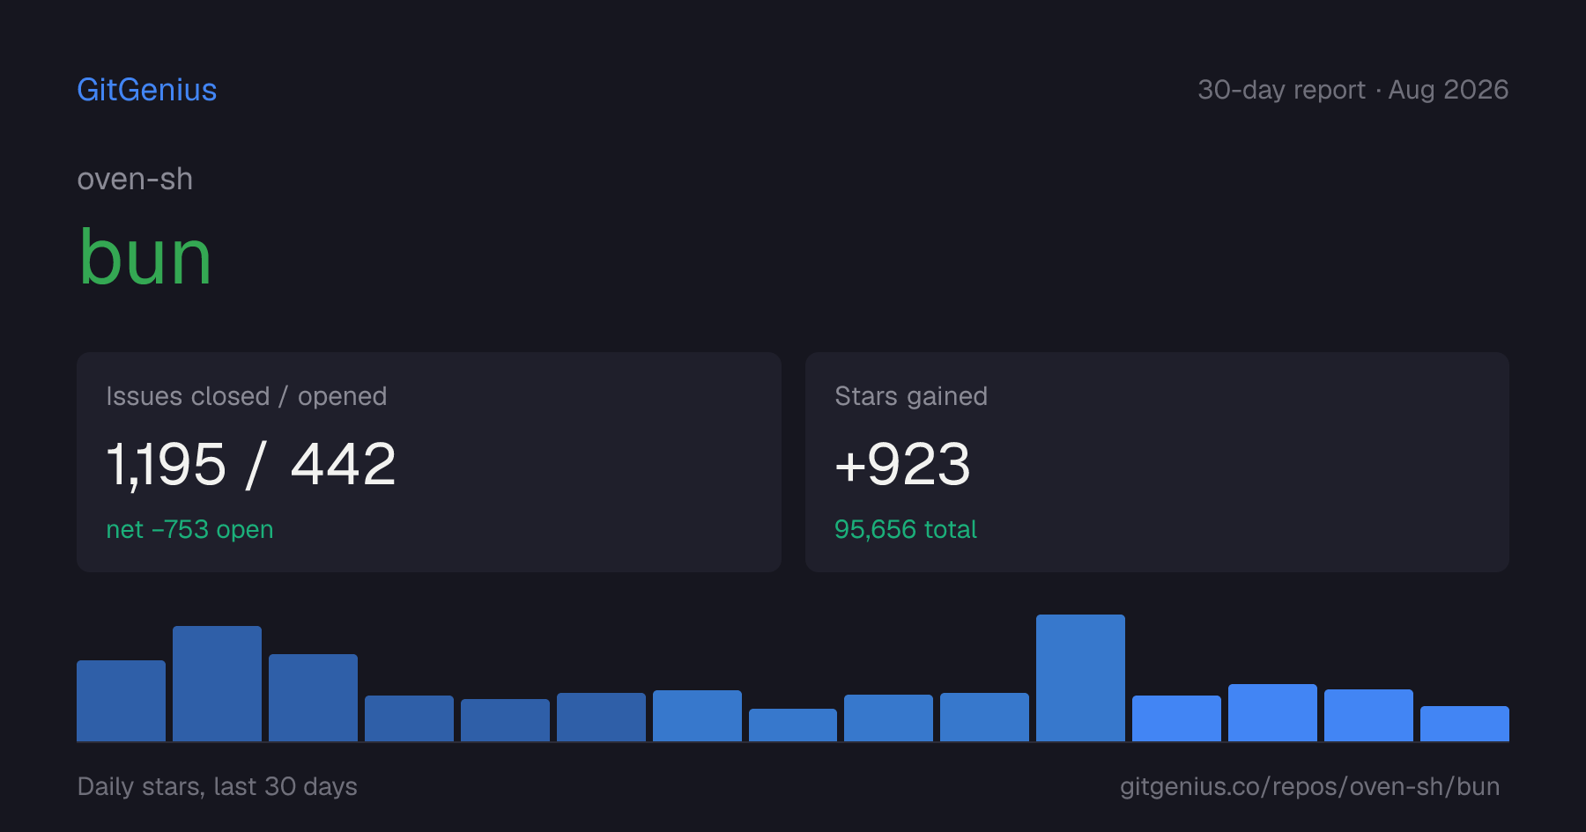Viewport: 1586px width, 832px height.
Task: Select the "30-day report · Aug 2026" text
Action: pos(1353,90)
